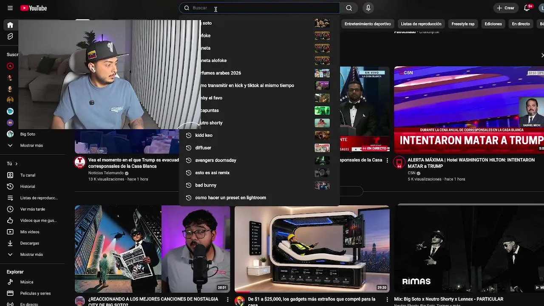Screen dimensions: 544x306
Task: Select Listas de reproducción filter chip
Action: coord(421,24)
